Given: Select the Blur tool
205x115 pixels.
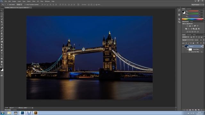Looking at the screenshot, I should [x=2, y=45].
